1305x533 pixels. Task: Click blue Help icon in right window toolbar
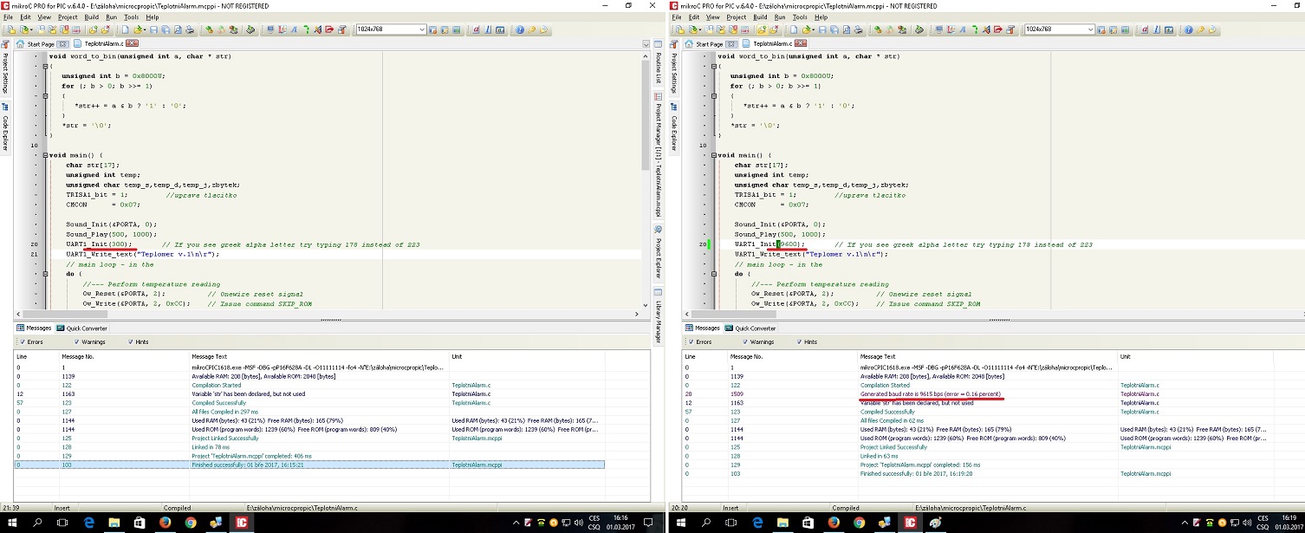point(1188,29)
